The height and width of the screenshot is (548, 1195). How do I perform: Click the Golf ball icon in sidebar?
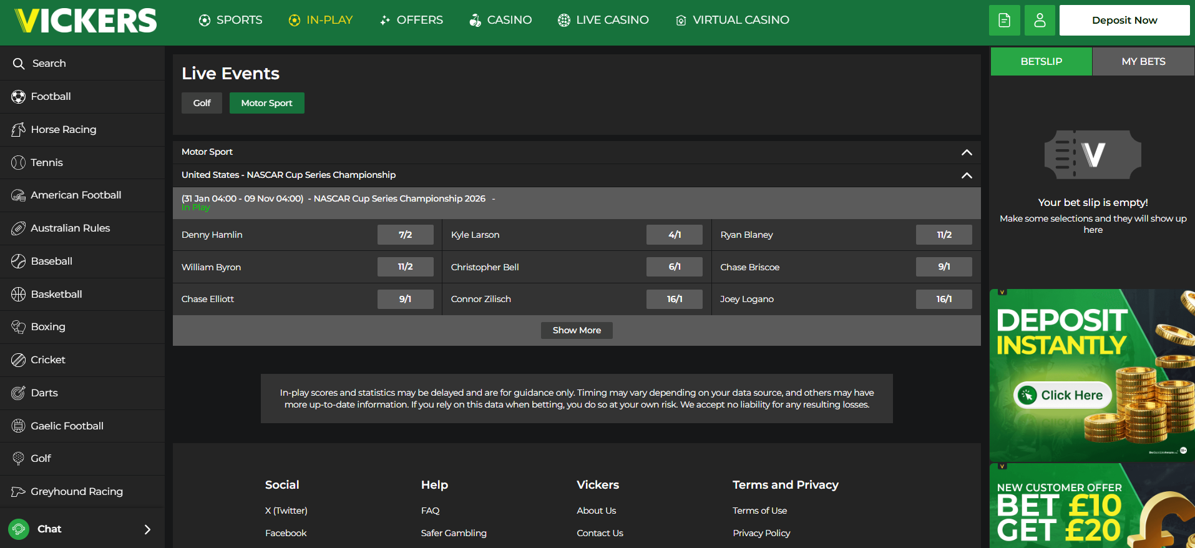point(19,459)
